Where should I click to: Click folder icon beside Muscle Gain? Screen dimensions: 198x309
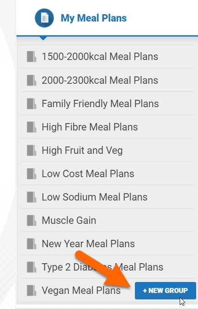click(32, 220)
